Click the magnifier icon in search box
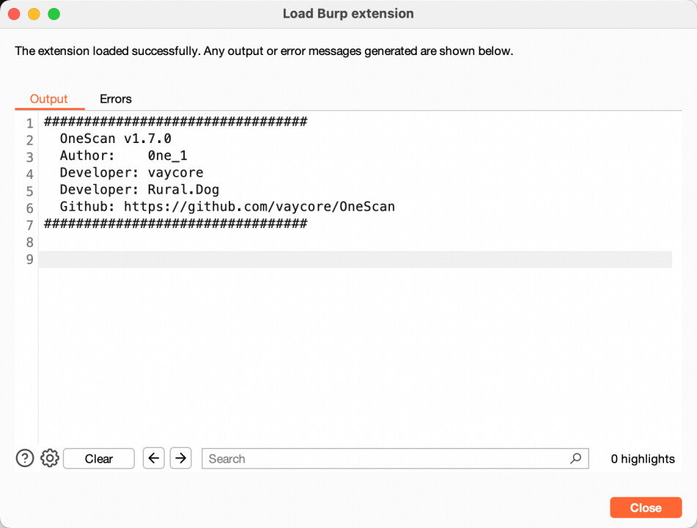Image resolution: width=697 pixels, height=528 pixels. 576,458
